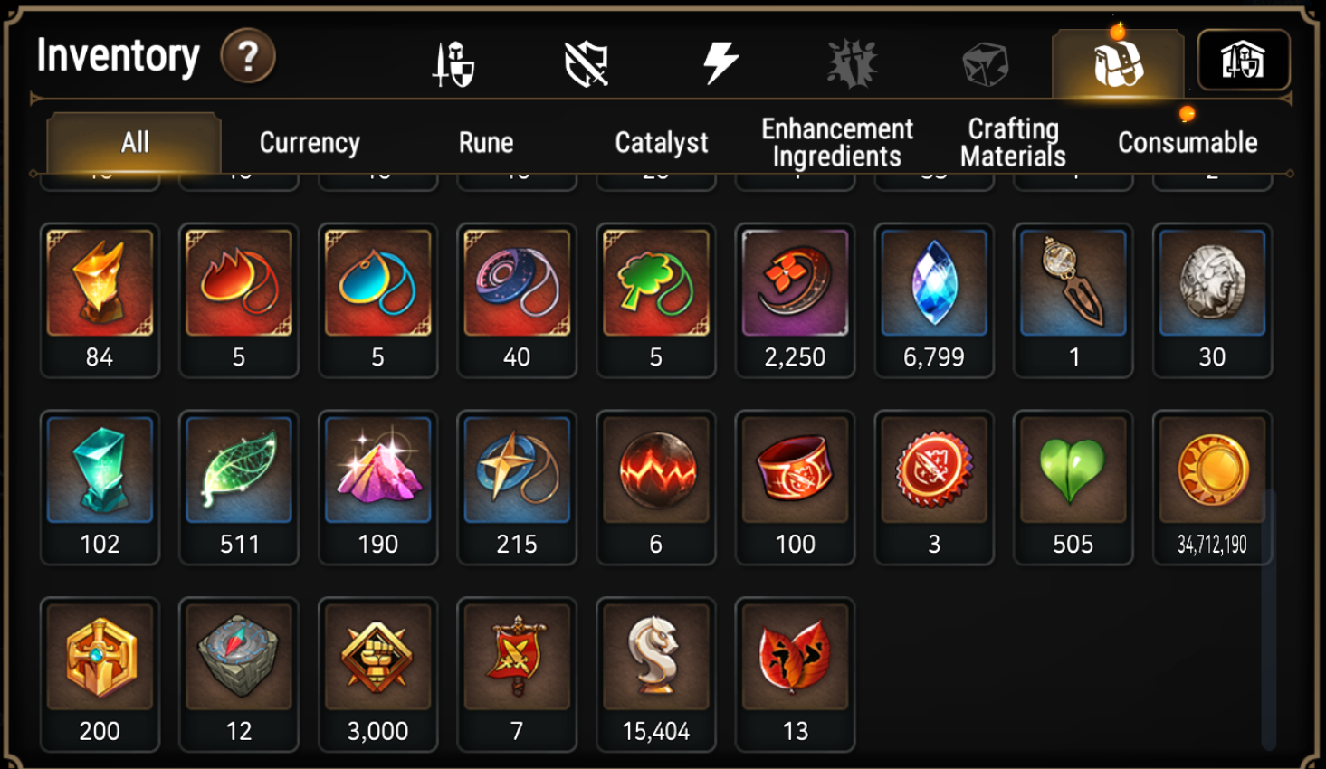1326x769 pixels.
Task: Click the inventory vertical scrollbar
Action: pyautogui.click(x=1269, y=620)
